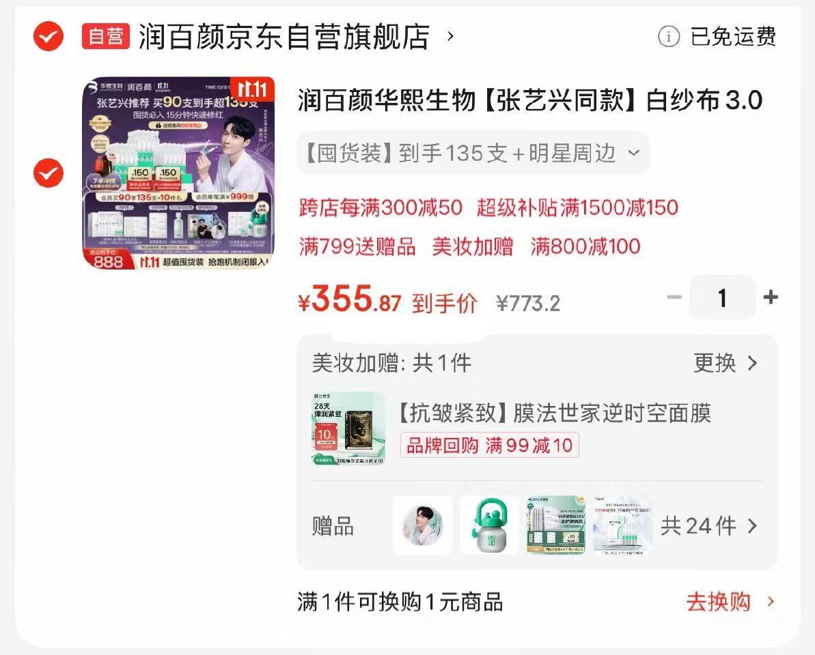Click the shipping info circle icon
Image resolution: width=815 pixels, height=655 pixels.
[x=668, y=36]
